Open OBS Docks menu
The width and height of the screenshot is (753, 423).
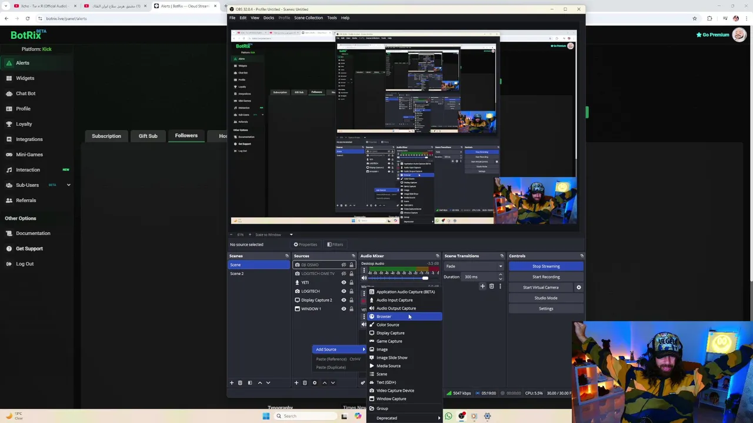[268, 18]
